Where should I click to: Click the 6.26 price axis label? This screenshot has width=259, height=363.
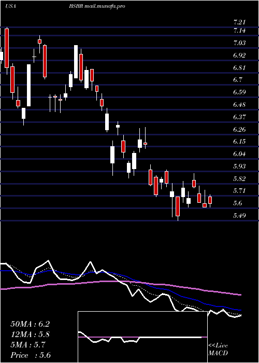[x=239, y=129]
